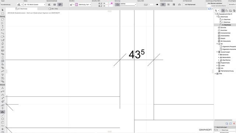Select the linear Dimension tool
This screenshot has width=236, height=133.
point(3,95)
